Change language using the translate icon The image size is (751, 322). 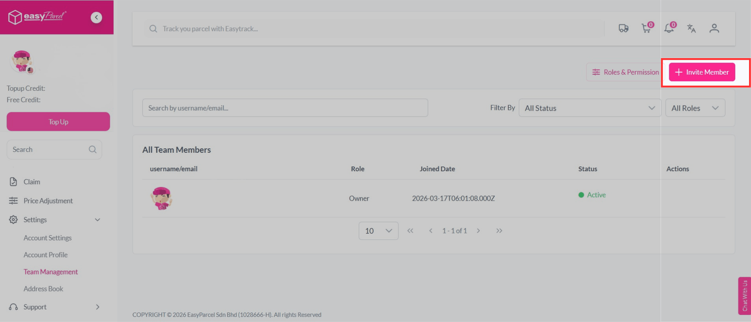tap(691, 28)
